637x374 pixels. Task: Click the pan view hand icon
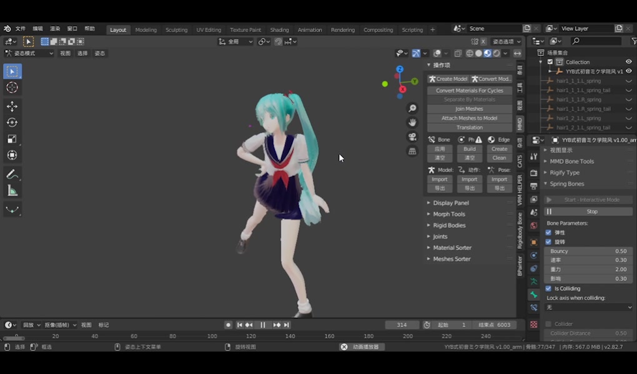click(412, 123)
